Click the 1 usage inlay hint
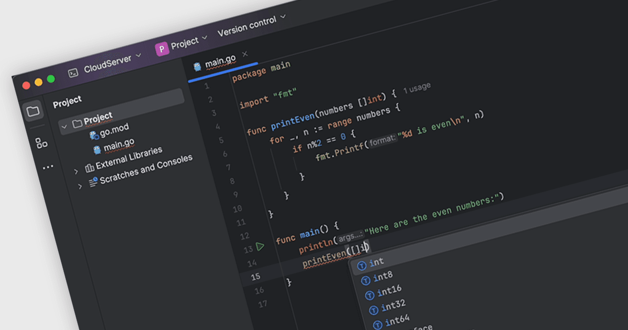 [417, 89]
